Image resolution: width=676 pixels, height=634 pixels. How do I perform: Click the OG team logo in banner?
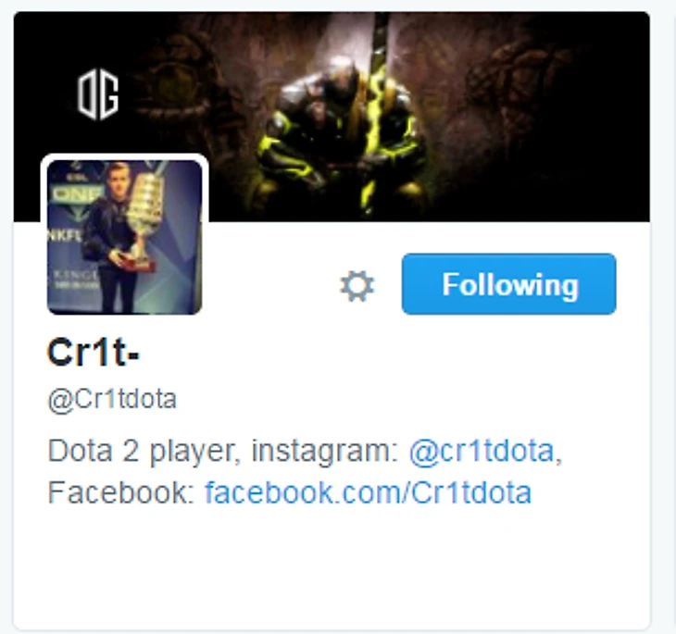click(x=98, y=94)
